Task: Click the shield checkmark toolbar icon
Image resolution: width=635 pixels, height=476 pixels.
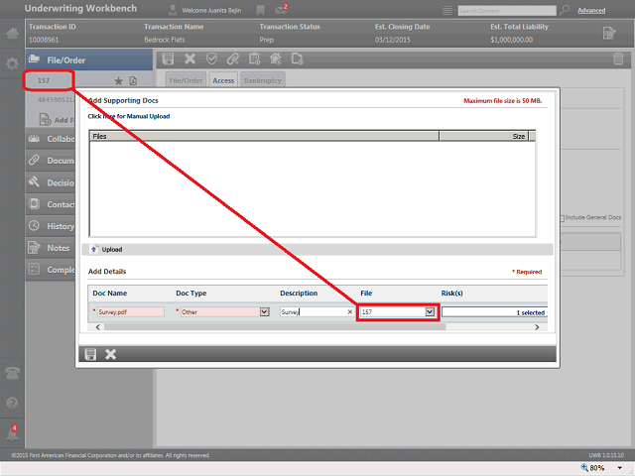Action: 211,59
